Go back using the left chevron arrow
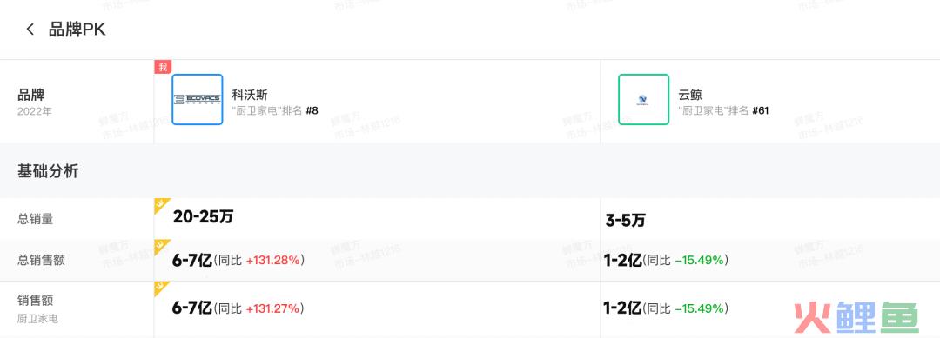This screenshot has width=940, height=338. click(30, 30)
